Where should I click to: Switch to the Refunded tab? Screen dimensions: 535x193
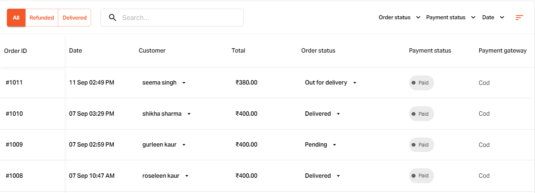(x=42, y=17)
